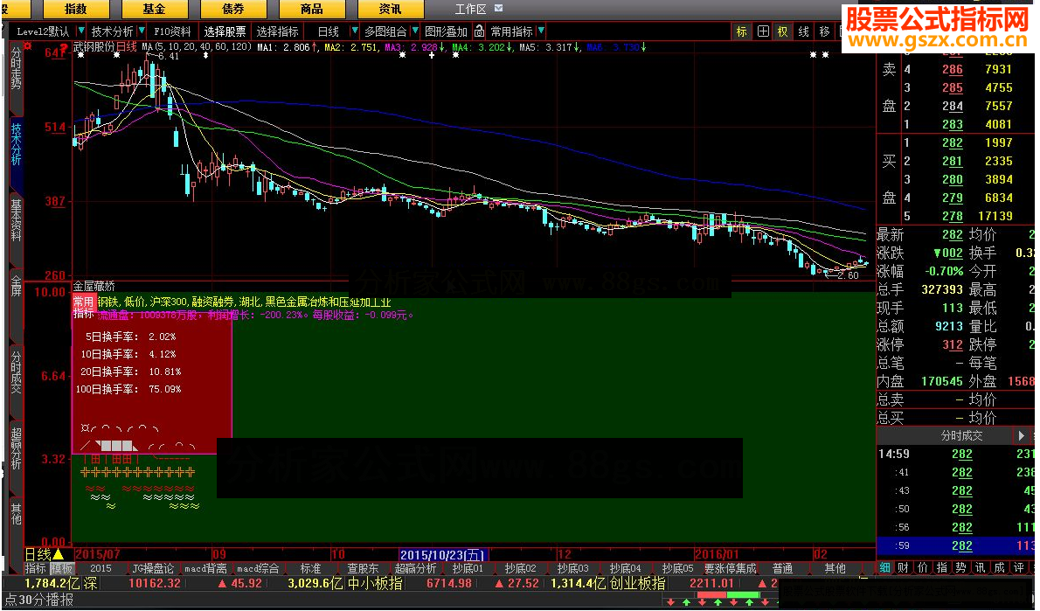Viewport: 1040px width, 611px height.
Task: Click the MA2: 2.751 yellow indicator label
Action: pos(350,47)
